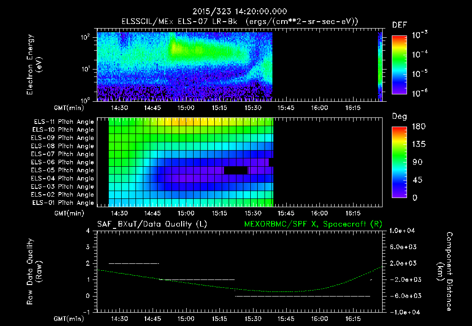Click the Electron Energy (eV) axis label
Viewport: 472px width, 326px height.
pos(34,64)
